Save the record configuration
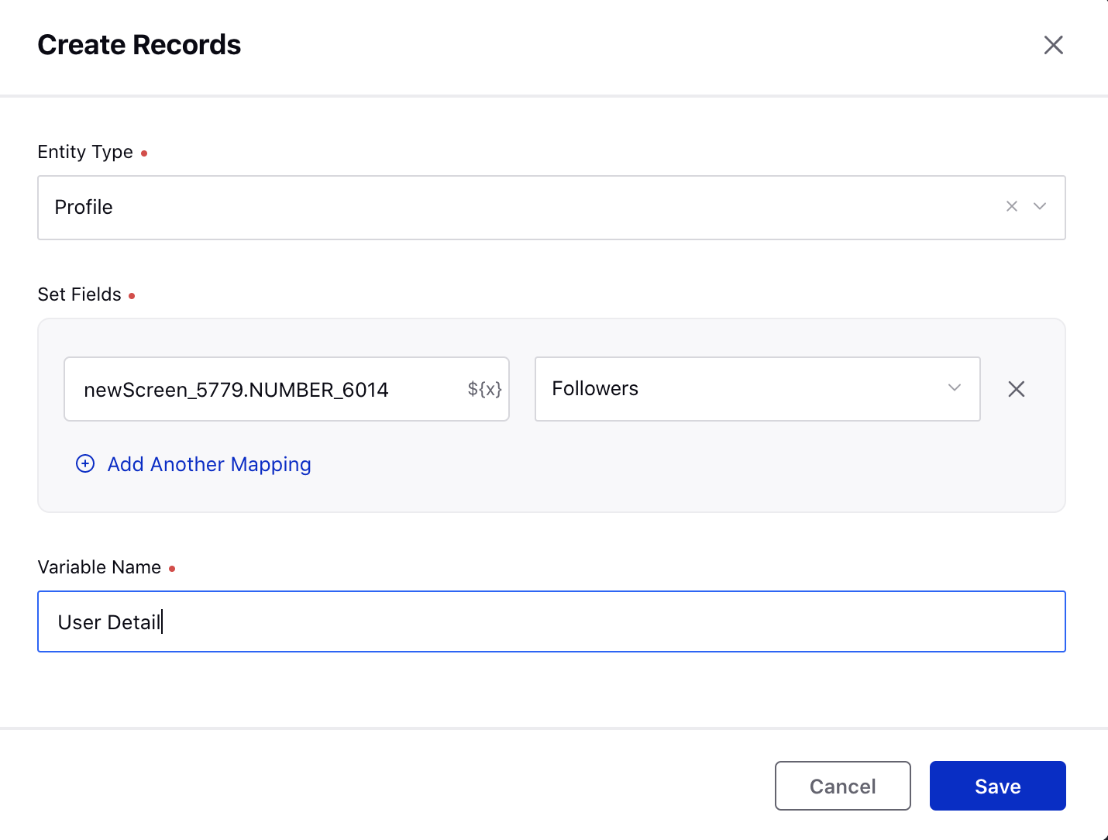The width and height of the screenshot is (1108, 840). 998,786
